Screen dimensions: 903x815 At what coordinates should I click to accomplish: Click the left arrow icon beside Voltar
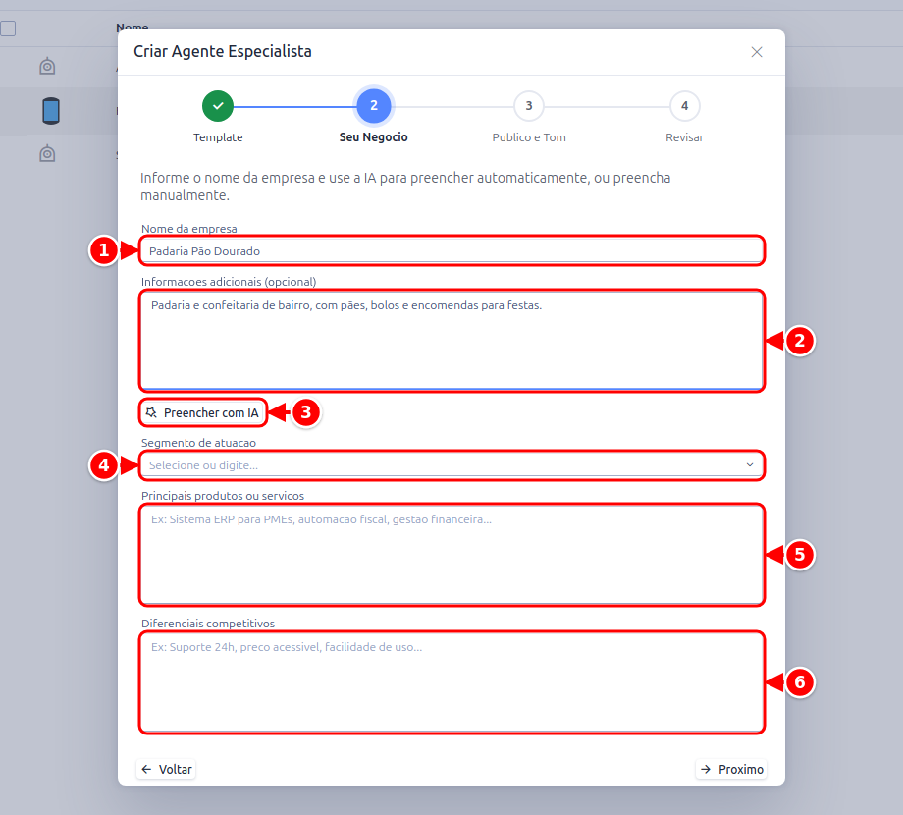[146, 769]
